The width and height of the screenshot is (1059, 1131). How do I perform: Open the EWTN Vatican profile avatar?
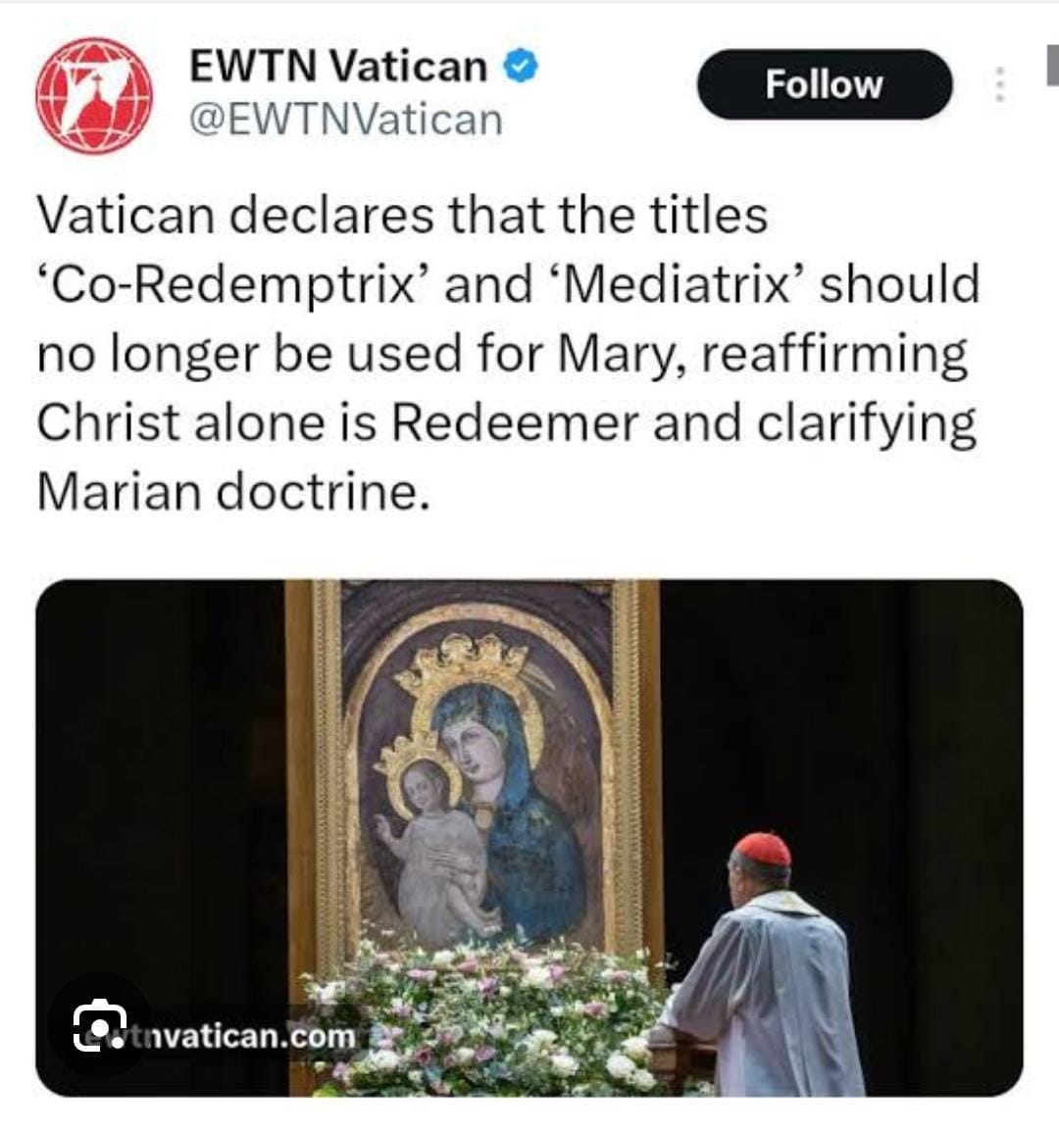pyautogui.click(x=94, y=95)
